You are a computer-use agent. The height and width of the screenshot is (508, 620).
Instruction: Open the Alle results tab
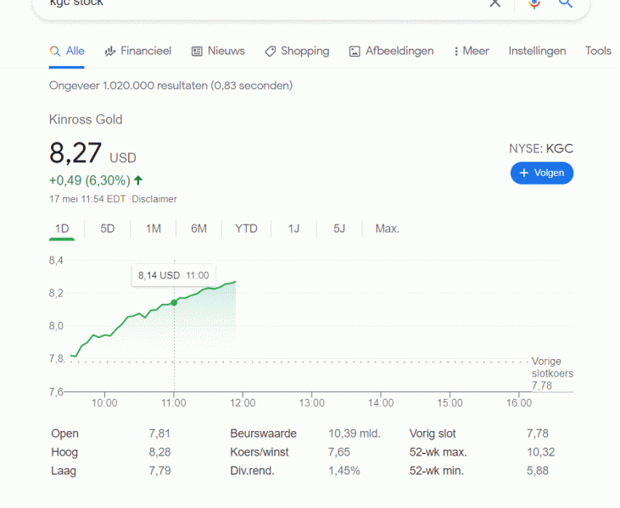click(66, 51)
